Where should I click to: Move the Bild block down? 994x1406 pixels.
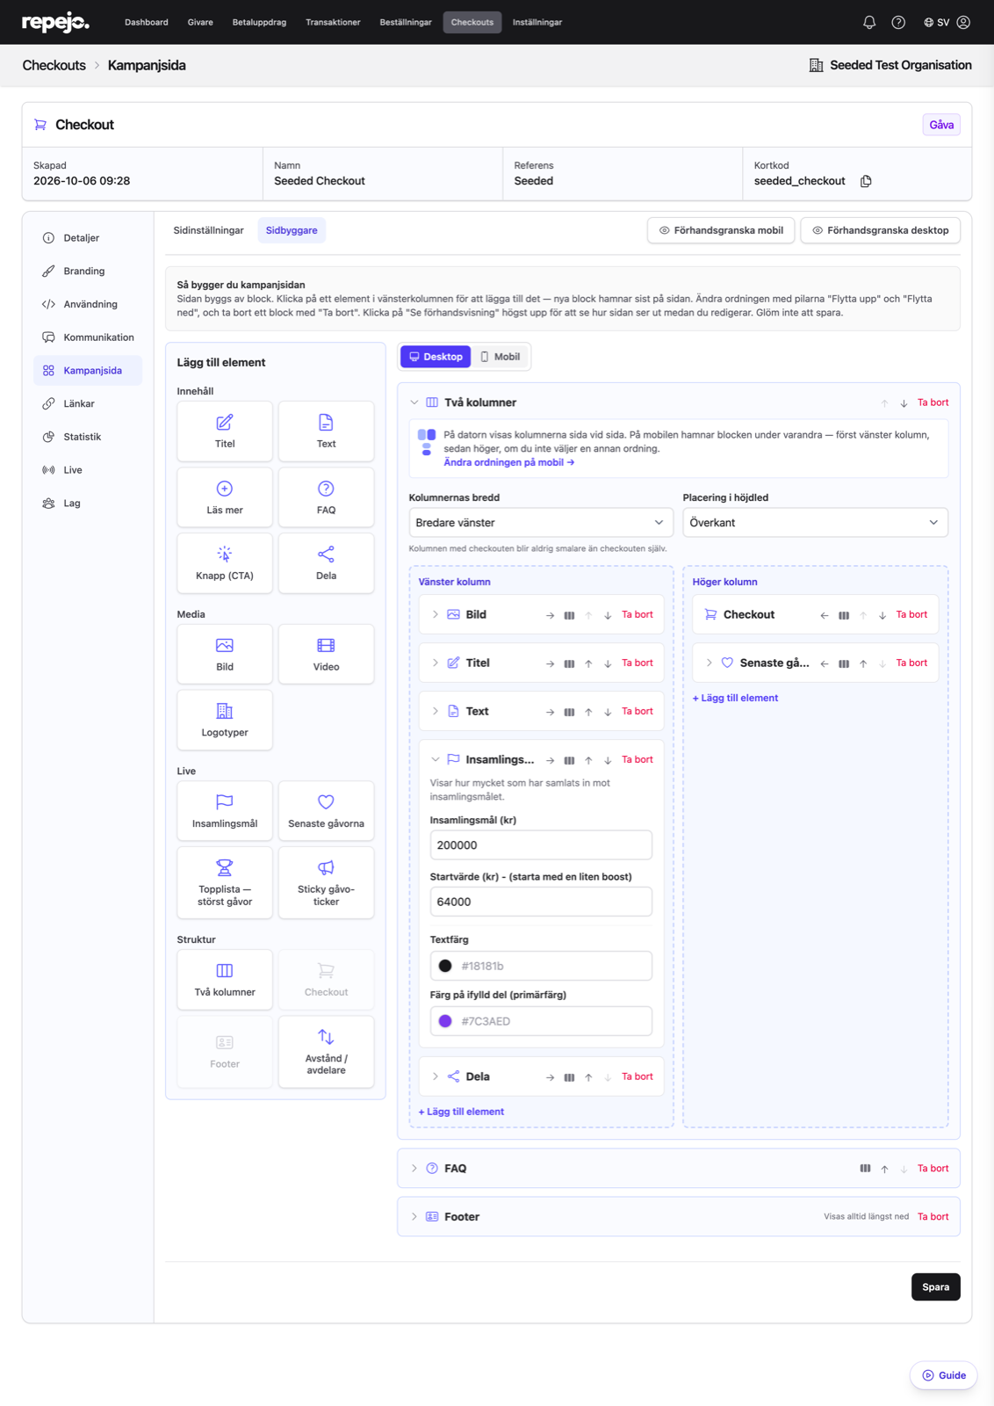[608, 615]
